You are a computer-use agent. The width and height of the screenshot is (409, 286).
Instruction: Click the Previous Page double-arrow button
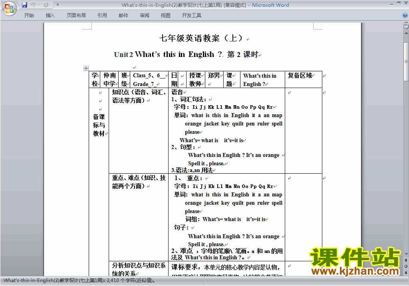(x=406, y=260)
